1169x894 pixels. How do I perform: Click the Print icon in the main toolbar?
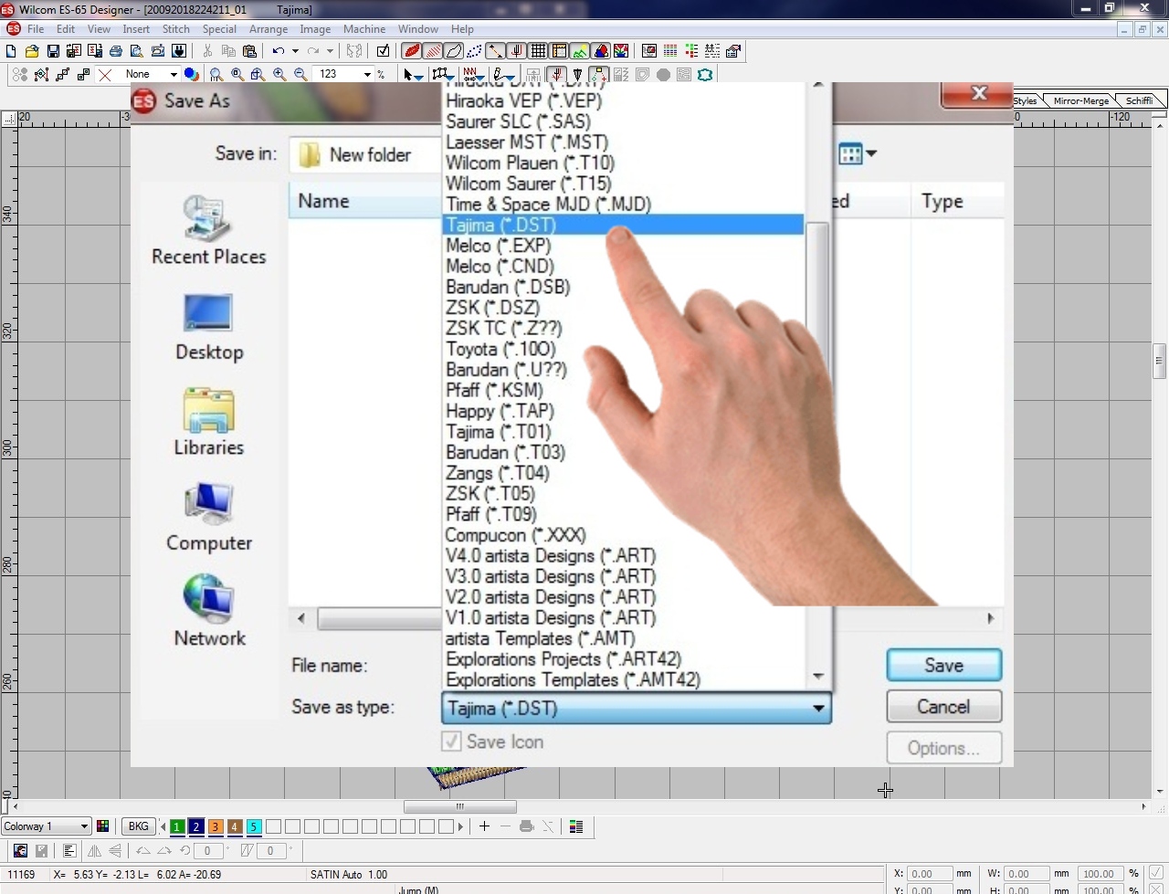coord(116,51)
